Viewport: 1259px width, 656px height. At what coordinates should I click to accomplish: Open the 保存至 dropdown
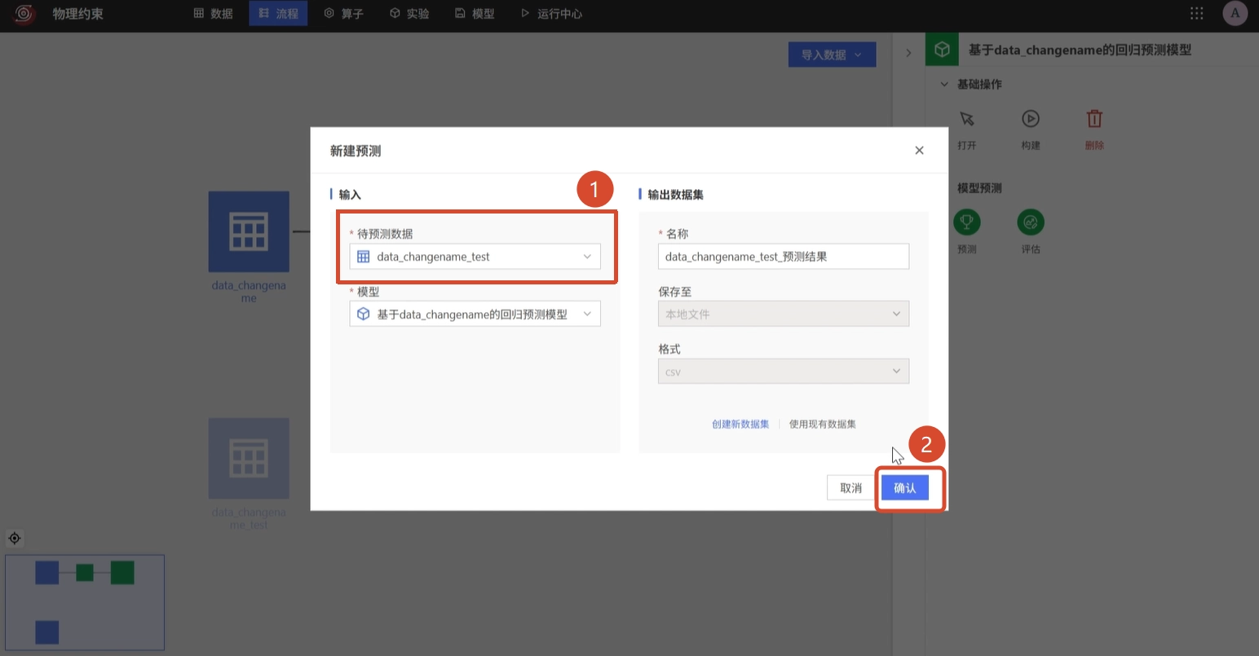click(783, 314)
